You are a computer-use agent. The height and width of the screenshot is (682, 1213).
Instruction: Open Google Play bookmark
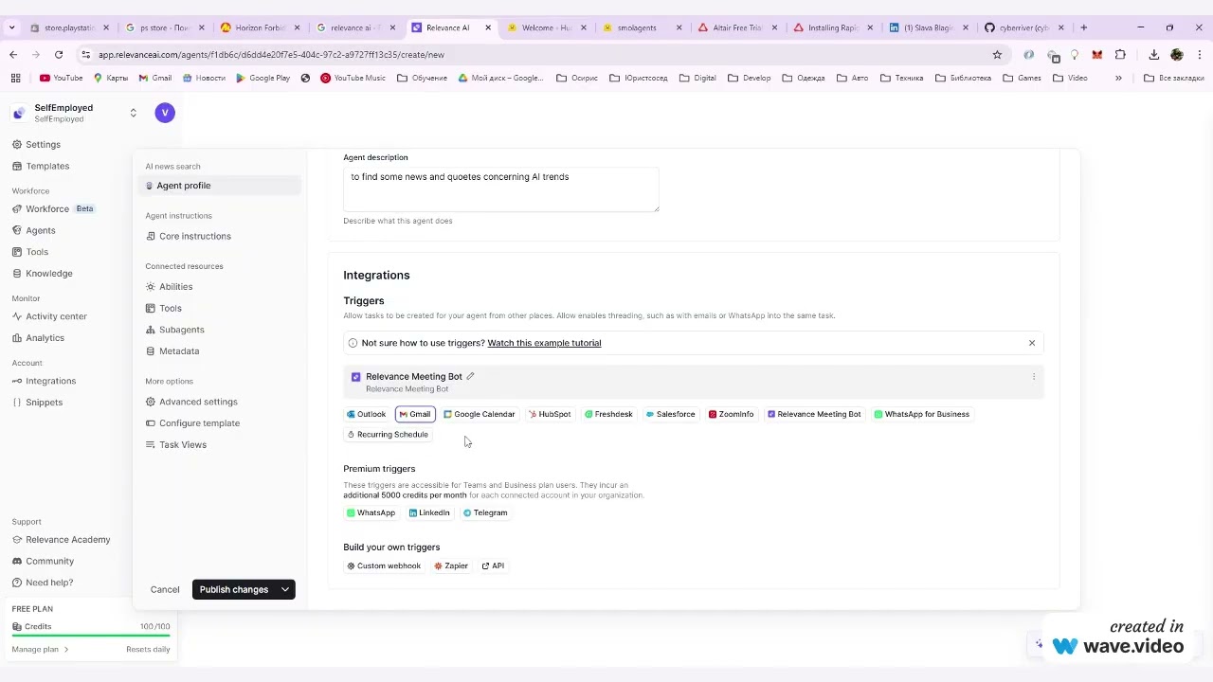point(263,78)
